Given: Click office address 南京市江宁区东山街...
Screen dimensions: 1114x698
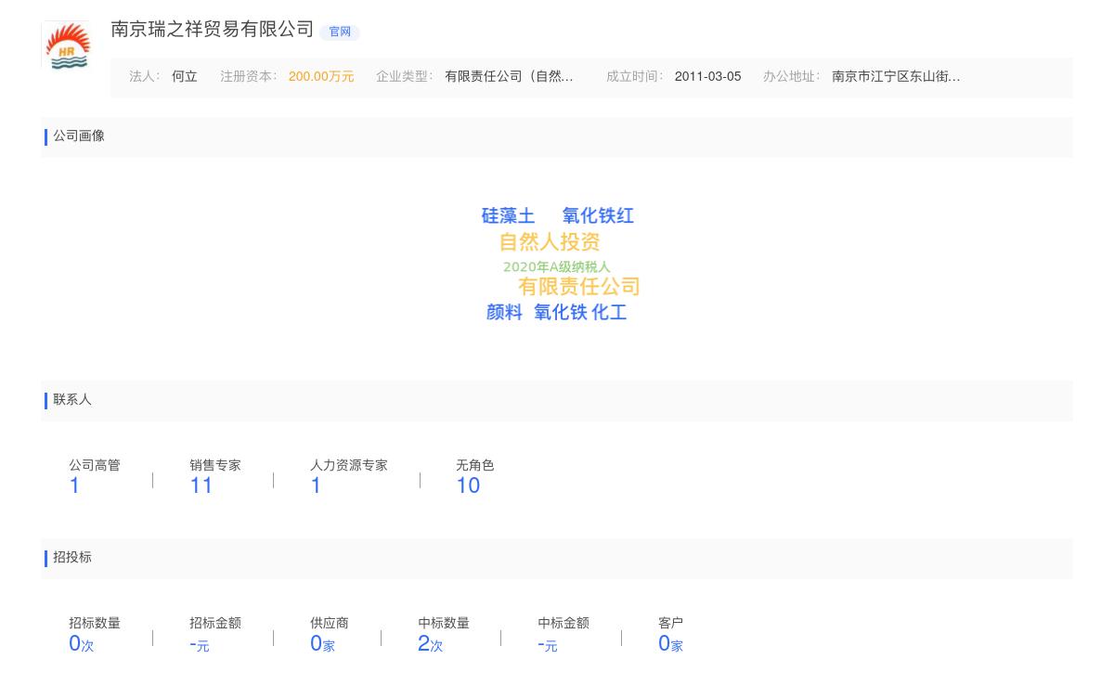Looking at the screenshot, I should tap(896, 77).
